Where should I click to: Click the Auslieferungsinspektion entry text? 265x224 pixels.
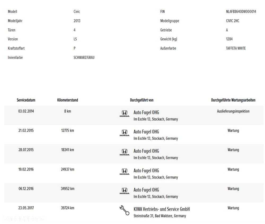click(233, 111)
